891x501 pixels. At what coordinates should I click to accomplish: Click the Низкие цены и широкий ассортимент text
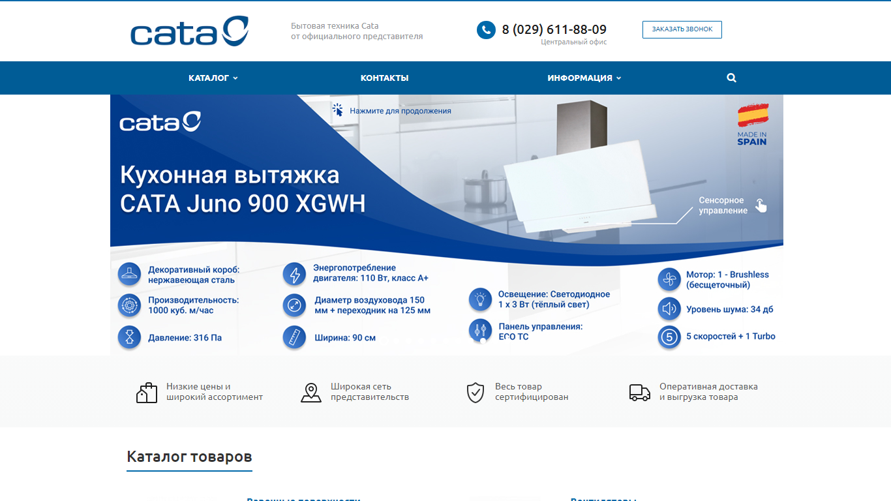click(x=215, y=392)
